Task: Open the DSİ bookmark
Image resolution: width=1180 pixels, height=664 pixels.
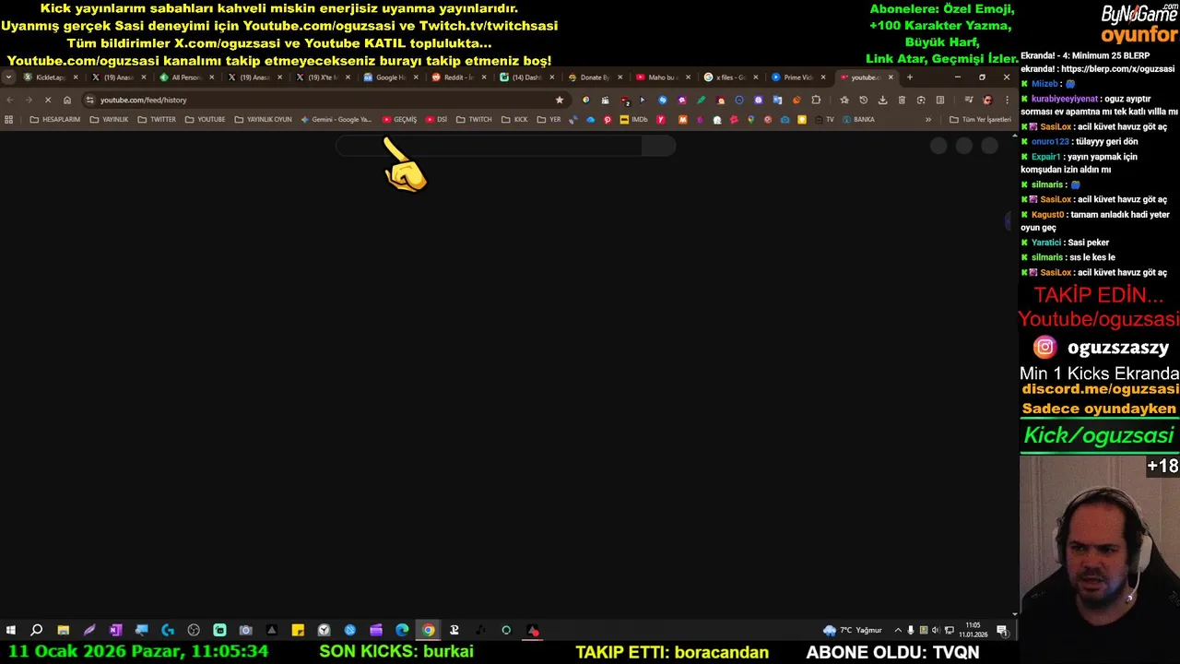Action: point(436,119)
